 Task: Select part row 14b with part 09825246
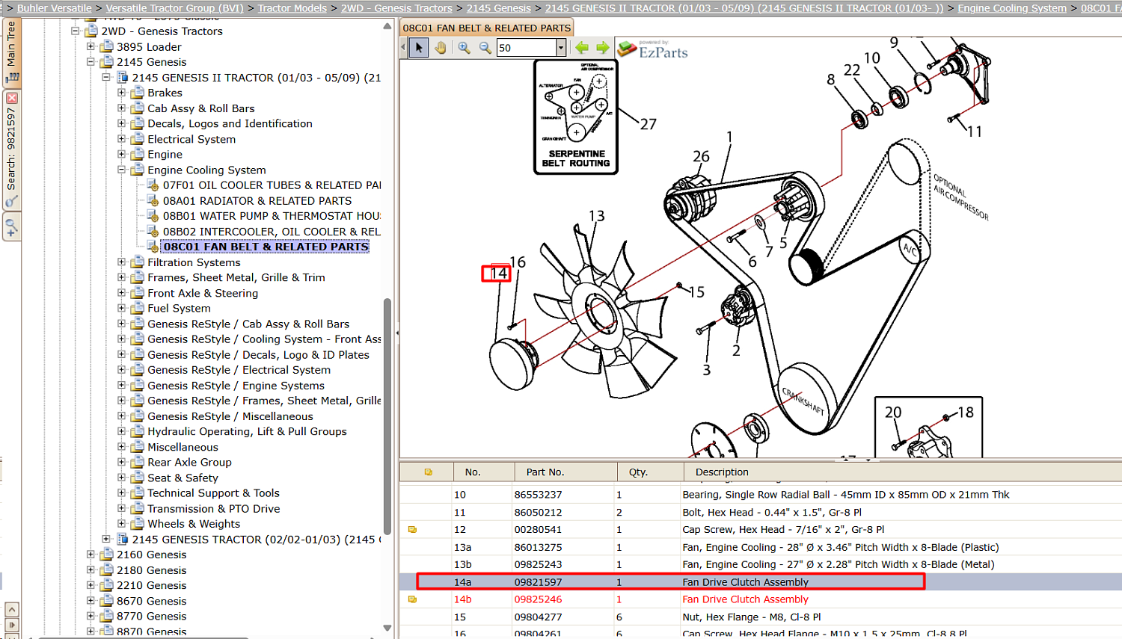(760, 599)
